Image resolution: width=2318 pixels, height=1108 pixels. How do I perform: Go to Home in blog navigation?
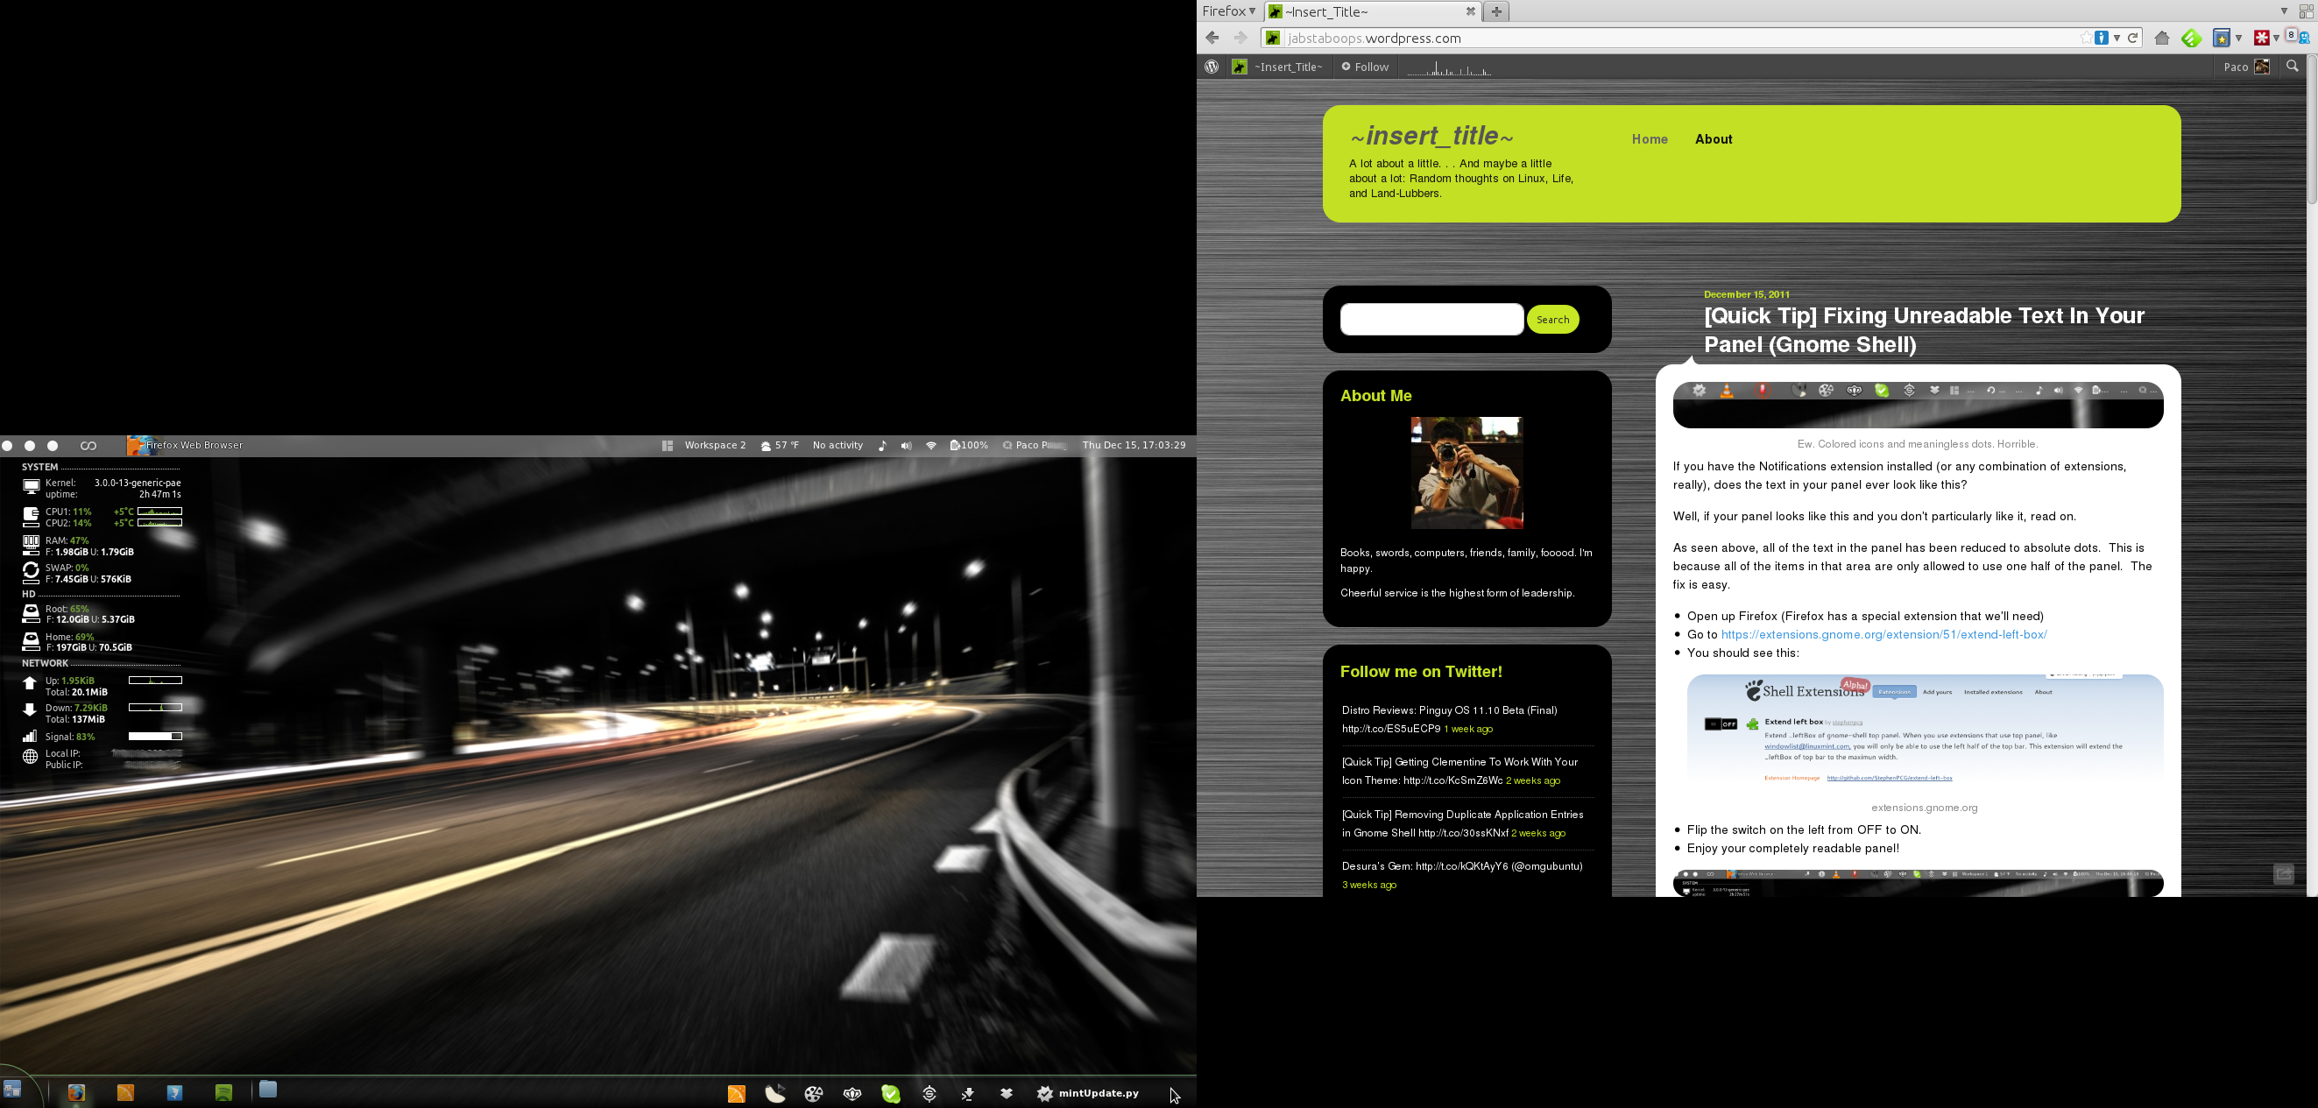click(1650, 139)
